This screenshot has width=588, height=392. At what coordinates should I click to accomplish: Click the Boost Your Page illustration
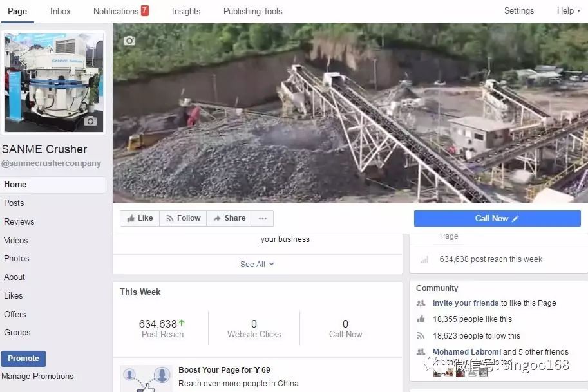tap(146, 378)
